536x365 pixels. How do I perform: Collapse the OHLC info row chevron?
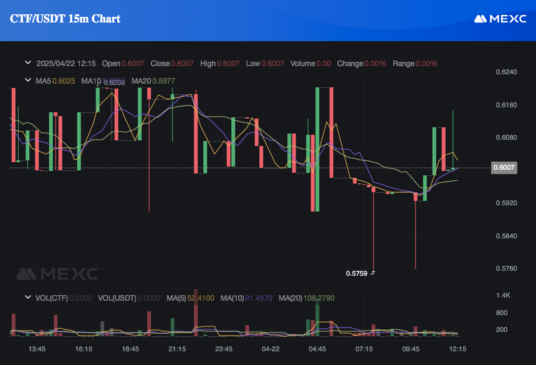pyautogui.click(x=27, y=63)
